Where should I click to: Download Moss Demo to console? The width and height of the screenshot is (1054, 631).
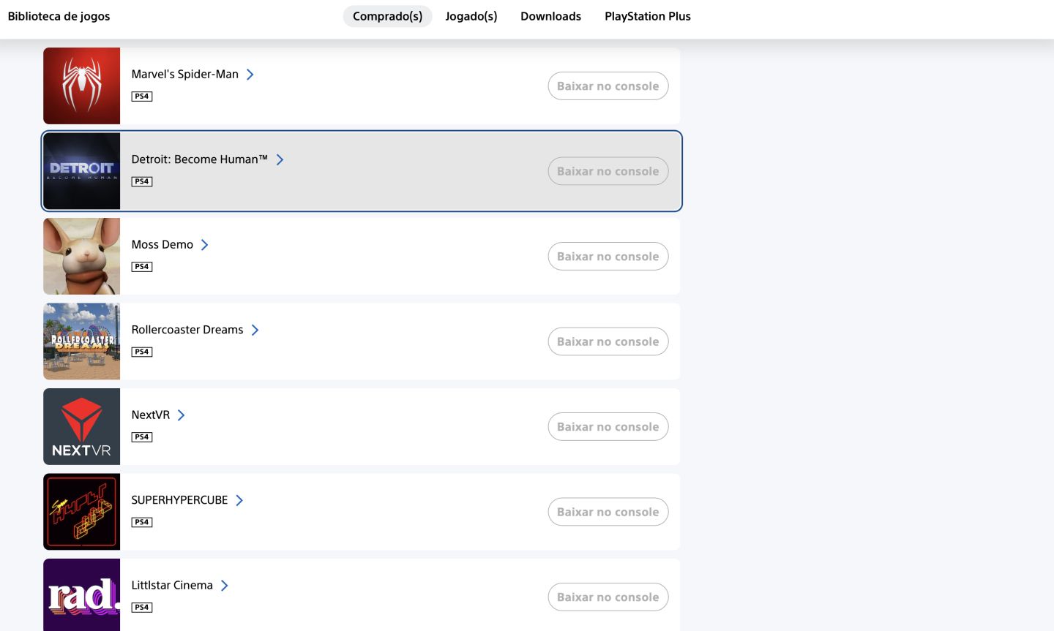pyautogui.click(x=608, y=257)
